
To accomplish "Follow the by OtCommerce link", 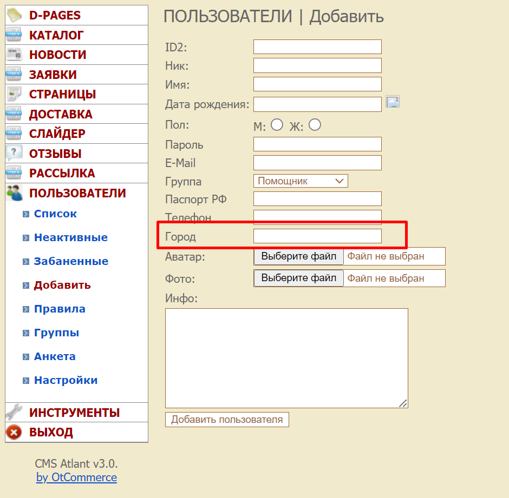I will [x=76, y=477].
